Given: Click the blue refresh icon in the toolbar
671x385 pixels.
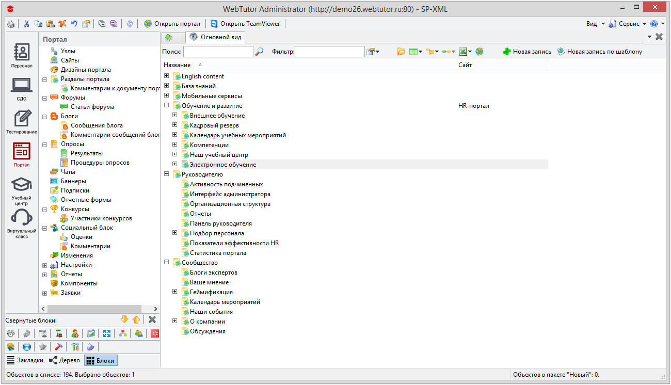Looking at the screenshot, I should (130, 23).
